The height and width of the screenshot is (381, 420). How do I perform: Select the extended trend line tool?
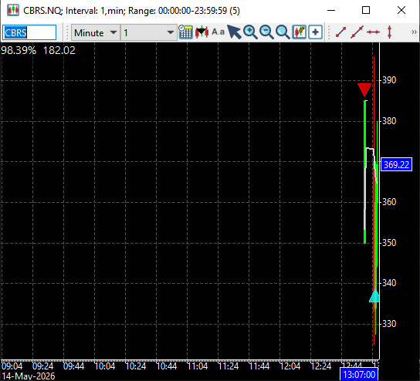click(x=357, y=32)
